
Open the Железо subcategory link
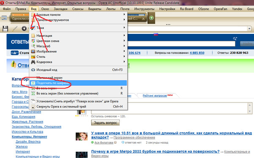click(22, 147)
